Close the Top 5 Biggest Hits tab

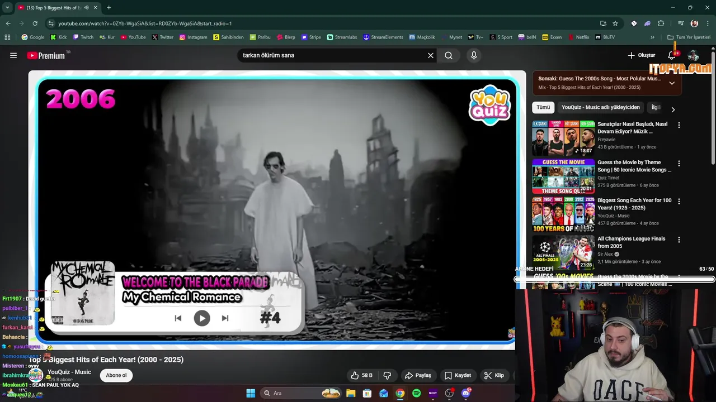pyautogui.click(x=95, y=8)
